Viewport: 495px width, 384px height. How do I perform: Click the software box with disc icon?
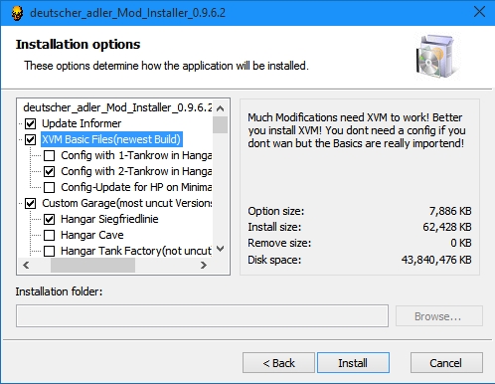click(x=437, y=56)
